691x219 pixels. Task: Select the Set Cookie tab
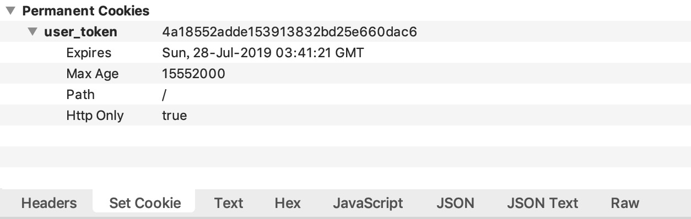(145, 203)
